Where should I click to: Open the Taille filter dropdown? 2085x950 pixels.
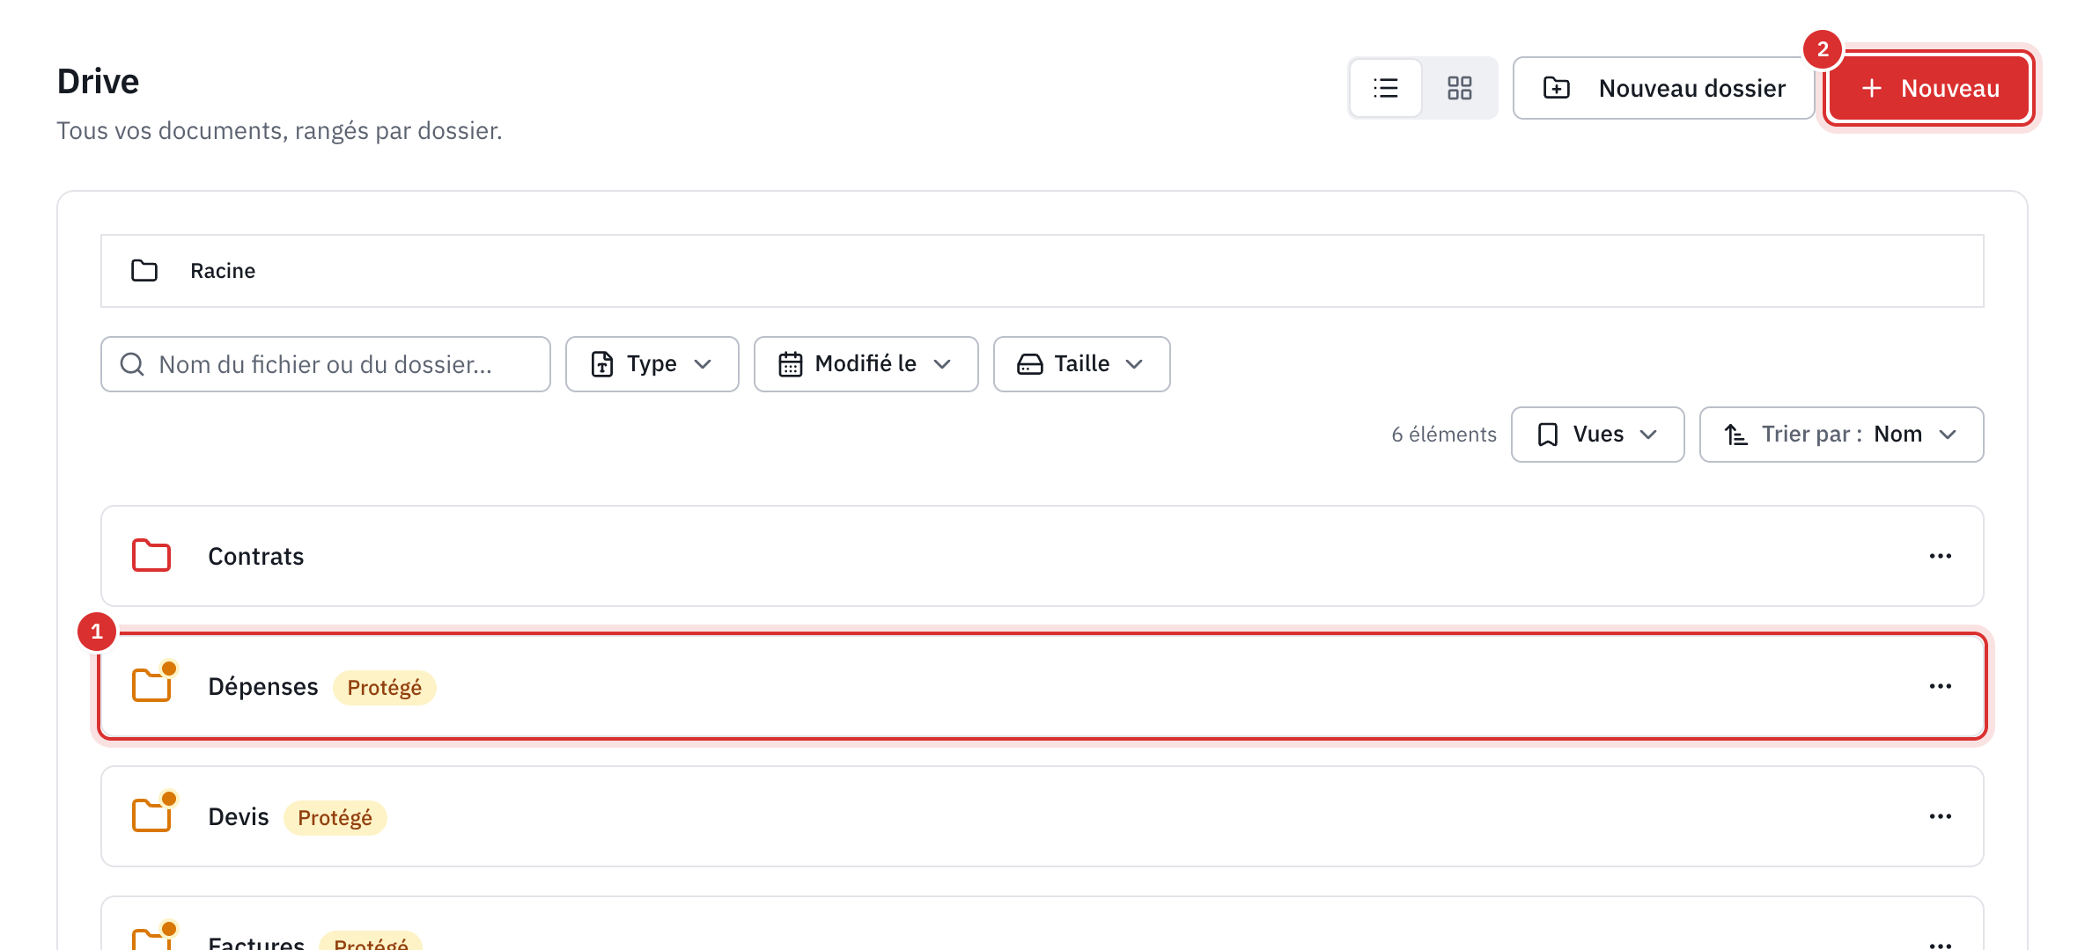pos(1082,364)
